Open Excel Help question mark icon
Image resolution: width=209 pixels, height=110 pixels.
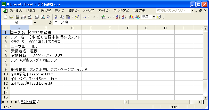[x=159, y=17]
